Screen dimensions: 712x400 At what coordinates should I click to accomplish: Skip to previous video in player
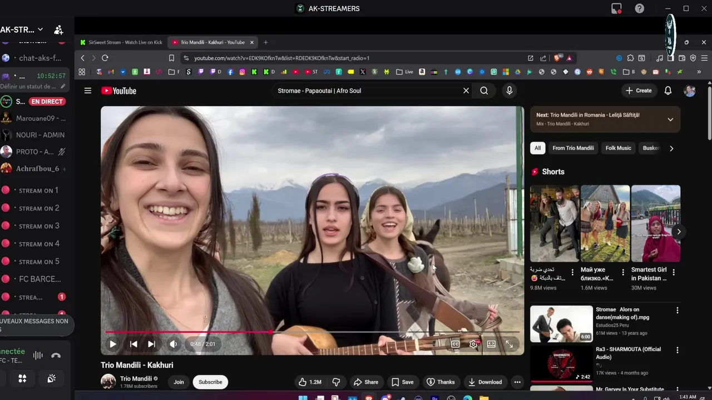click(x=133, y=344)
